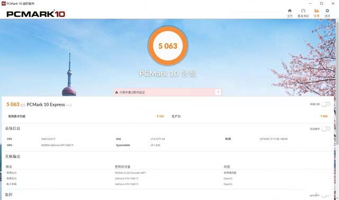
Task: Click the 常用基本功能 Essentials row label
Action: click(x=17, y=116)
